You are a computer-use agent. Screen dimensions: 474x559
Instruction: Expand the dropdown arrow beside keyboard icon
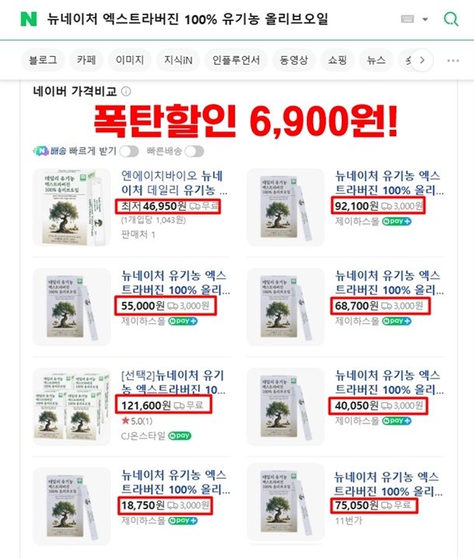425,19
